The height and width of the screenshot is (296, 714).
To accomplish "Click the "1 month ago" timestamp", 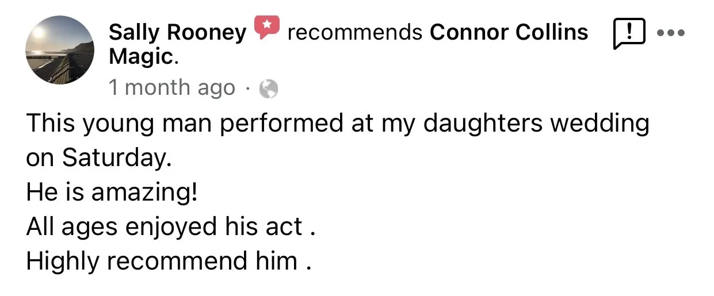I will 171,88.
